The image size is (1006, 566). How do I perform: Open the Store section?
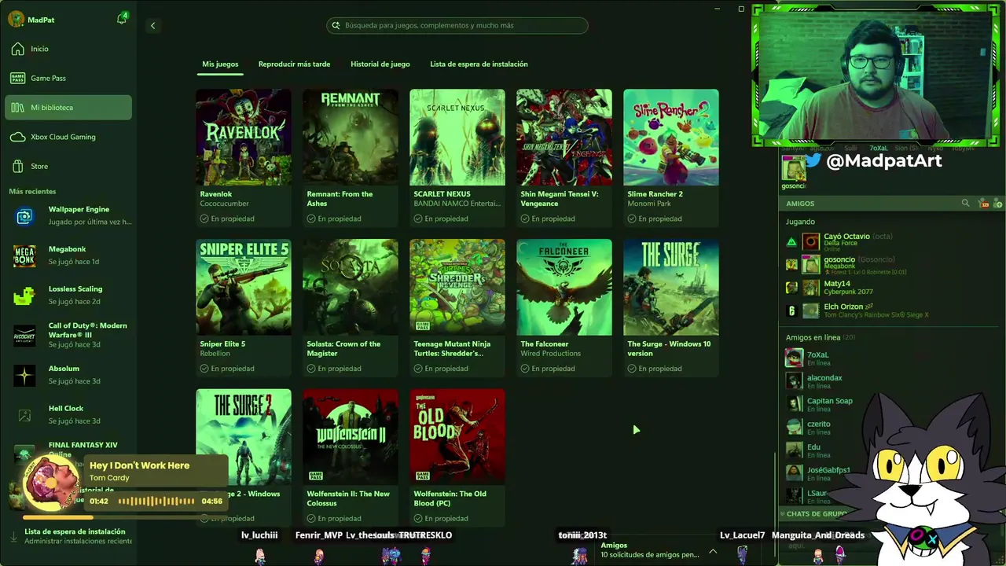pyautogui.click(x=68, y=166)
